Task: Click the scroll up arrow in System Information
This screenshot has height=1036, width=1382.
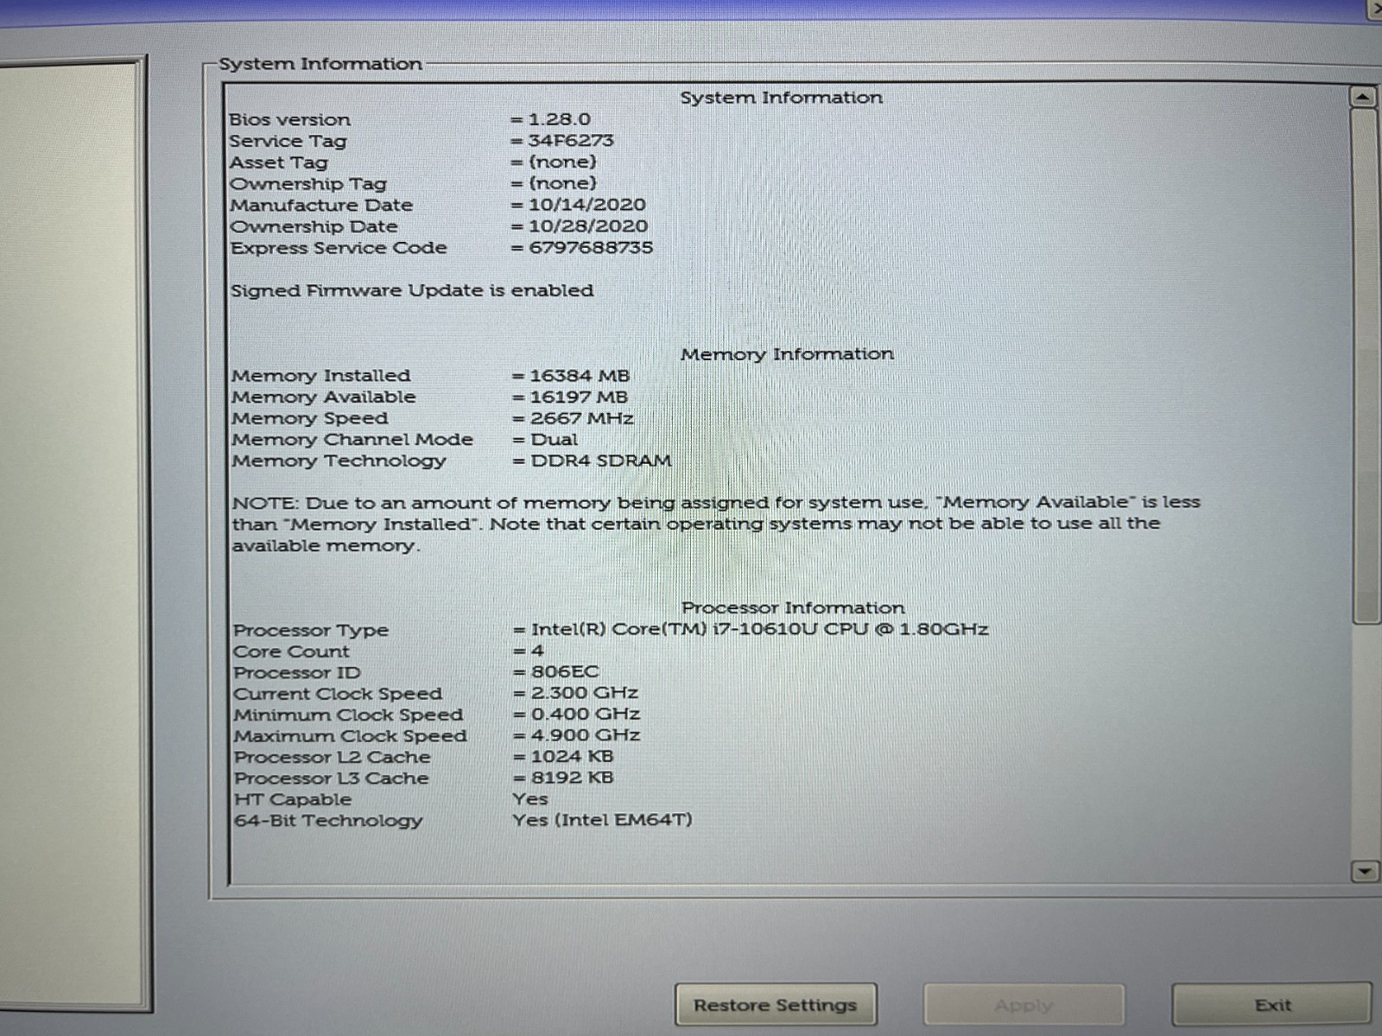Action: (x=1363, y=97)
